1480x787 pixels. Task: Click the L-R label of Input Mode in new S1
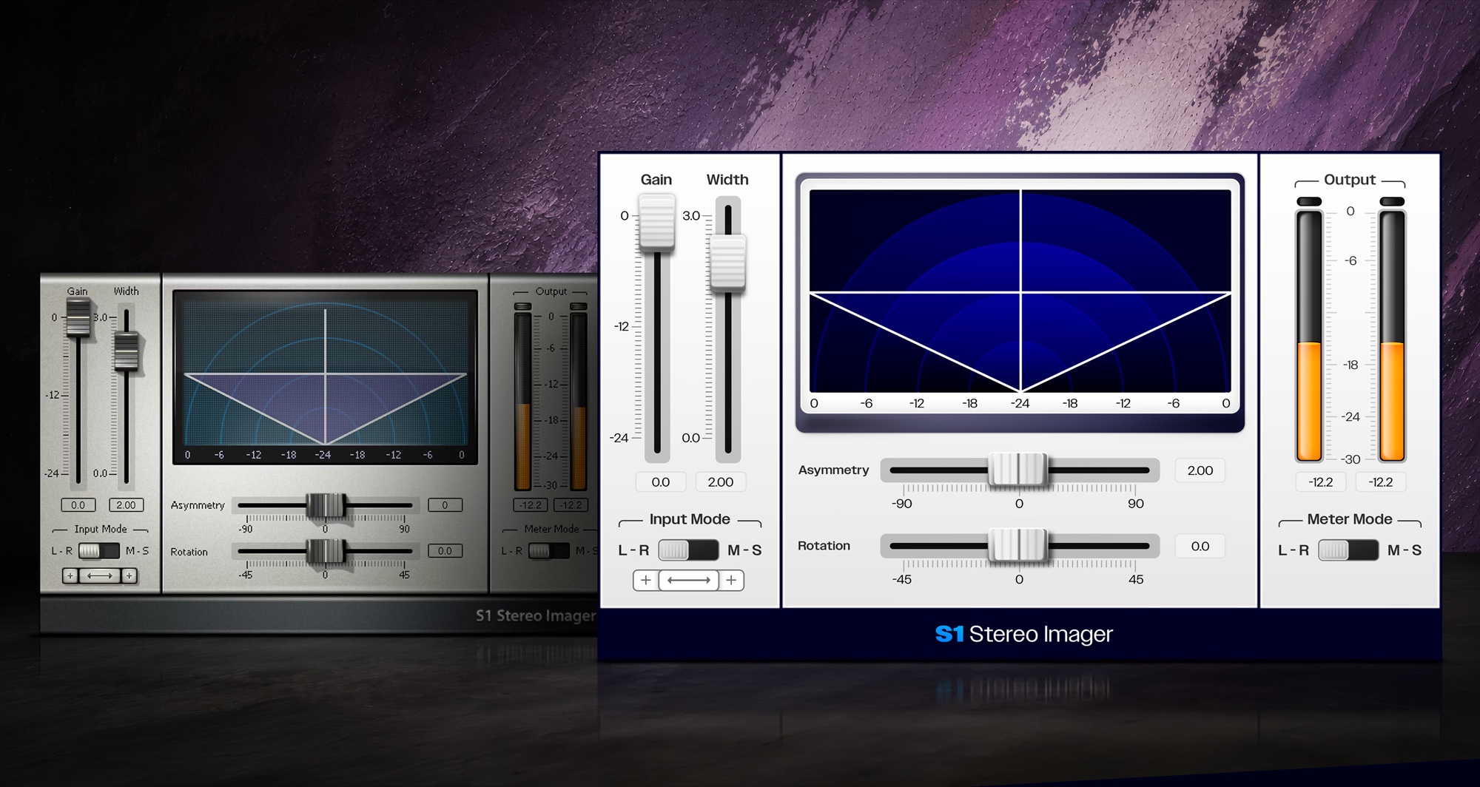pos(633,550)
